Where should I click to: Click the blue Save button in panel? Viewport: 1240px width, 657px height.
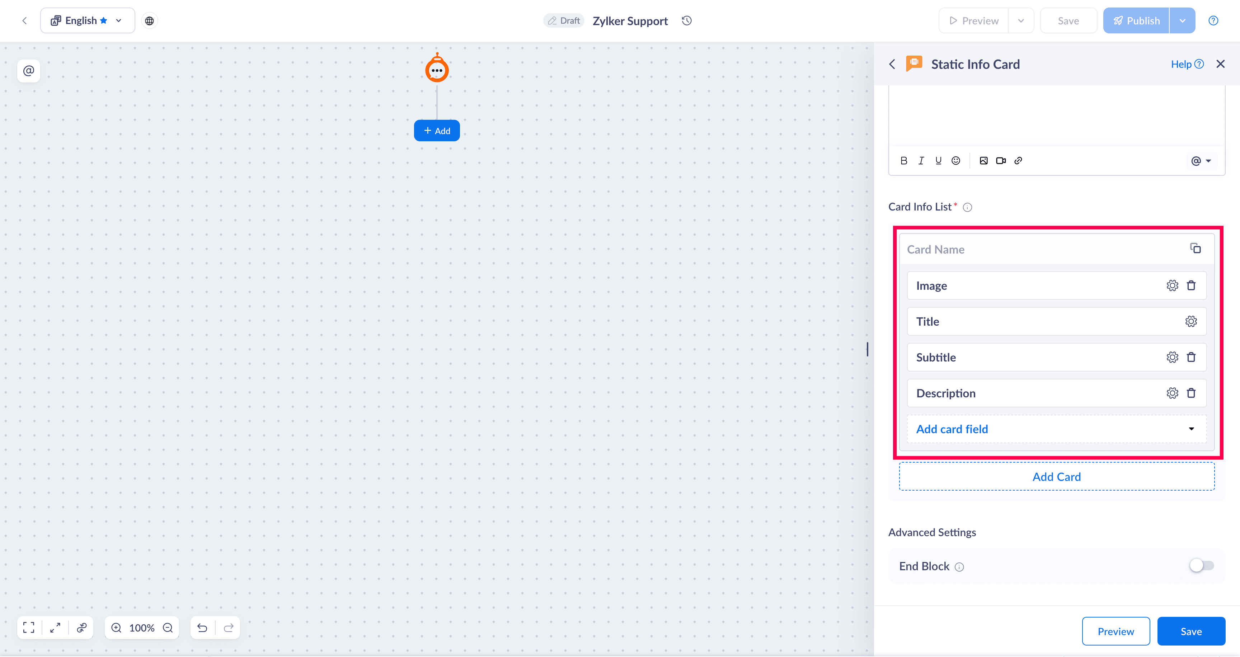(x=1191, y=632)
